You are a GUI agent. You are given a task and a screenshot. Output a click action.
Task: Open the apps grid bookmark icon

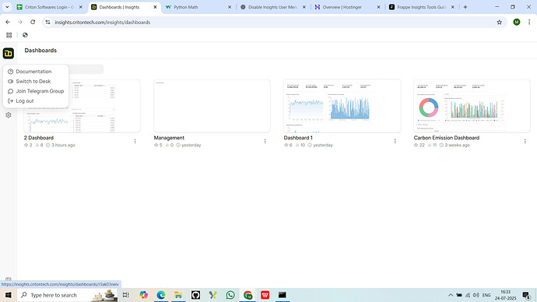9,35
